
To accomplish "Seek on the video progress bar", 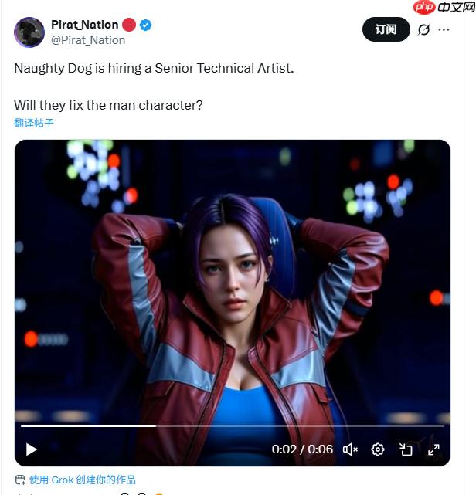I will tap(232, 425).
